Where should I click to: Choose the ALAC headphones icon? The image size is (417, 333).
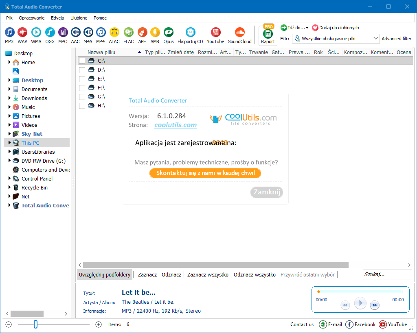[114, 33]
